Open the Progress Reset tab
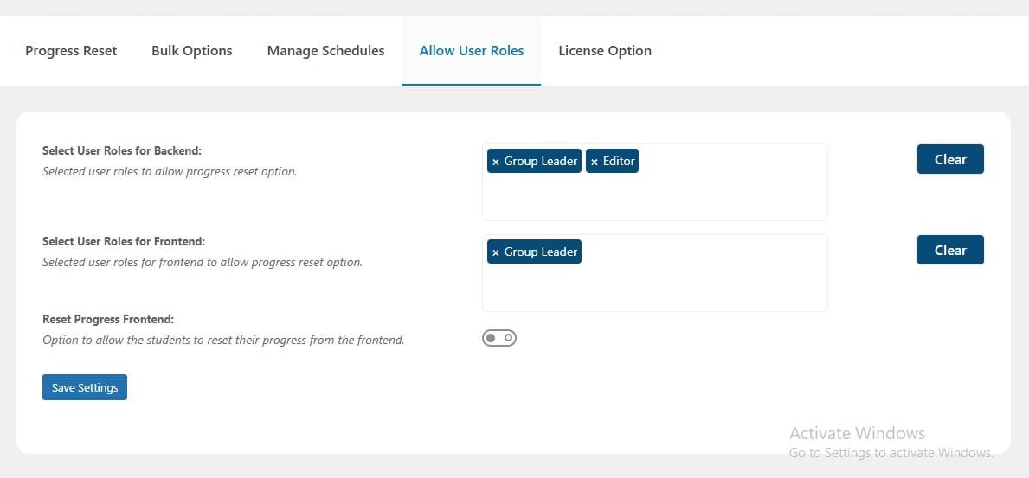 click(71, 51)
